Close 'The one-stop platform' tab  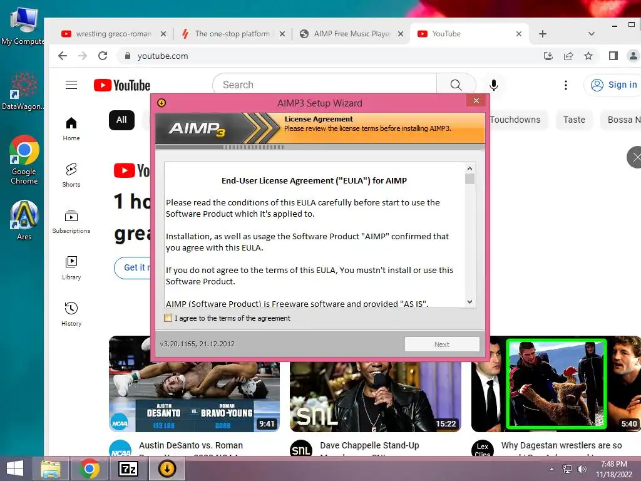pyautogui.click(x=282, y=34)
